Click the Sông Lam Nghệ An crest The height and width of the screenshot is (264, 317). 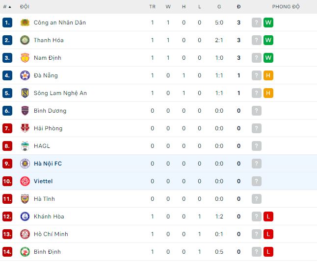tap(25, 93)
